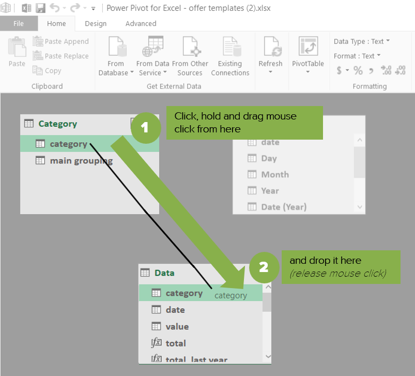This screenshot has height=376, width=415.
Task: Click the undo history dropdown arrow
Action: tap(64, 8)
